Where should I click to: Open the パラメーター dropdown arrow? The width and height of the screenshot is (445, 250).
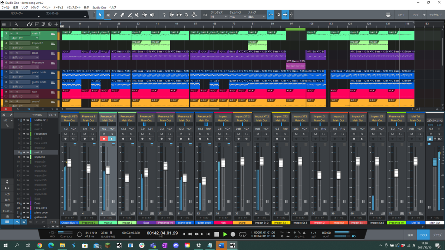(39, 17)
